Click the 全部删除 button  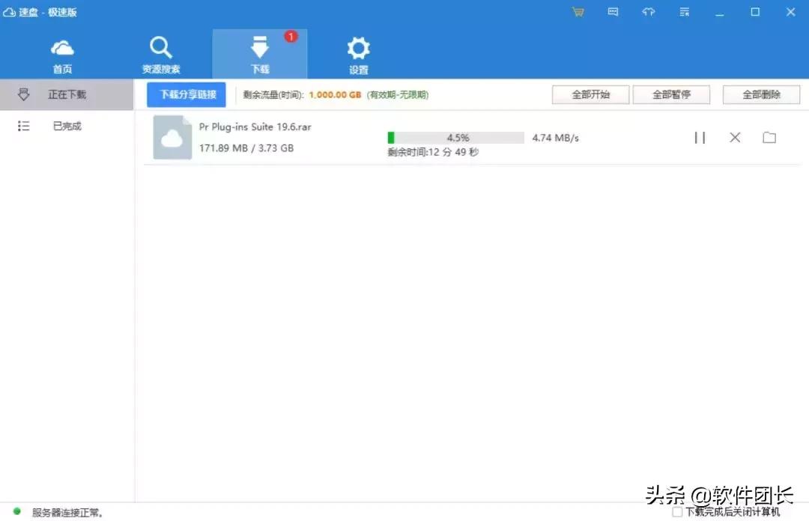761,94
